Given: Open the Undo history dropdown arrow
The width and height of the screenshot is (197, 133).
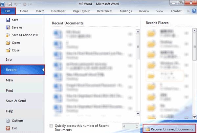Looking at the screenshot, I should point(20,4).
